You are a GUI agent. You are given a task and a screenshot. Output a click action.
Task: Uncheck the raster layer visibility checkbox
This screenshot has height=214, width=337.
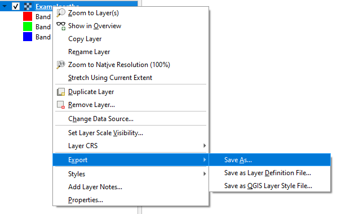point(15,6)
